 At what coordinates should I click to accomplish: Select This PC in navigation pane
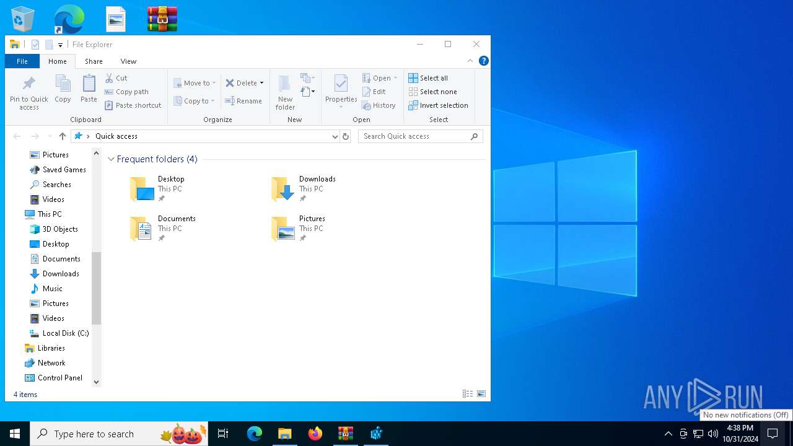pyautogui.click(x=43, y=214)
